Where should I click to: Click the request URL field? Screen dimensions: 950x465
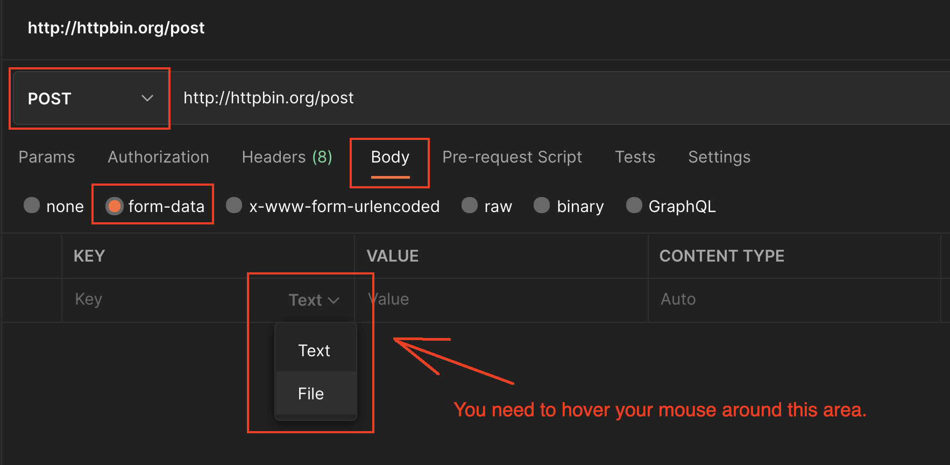point(559,98)
